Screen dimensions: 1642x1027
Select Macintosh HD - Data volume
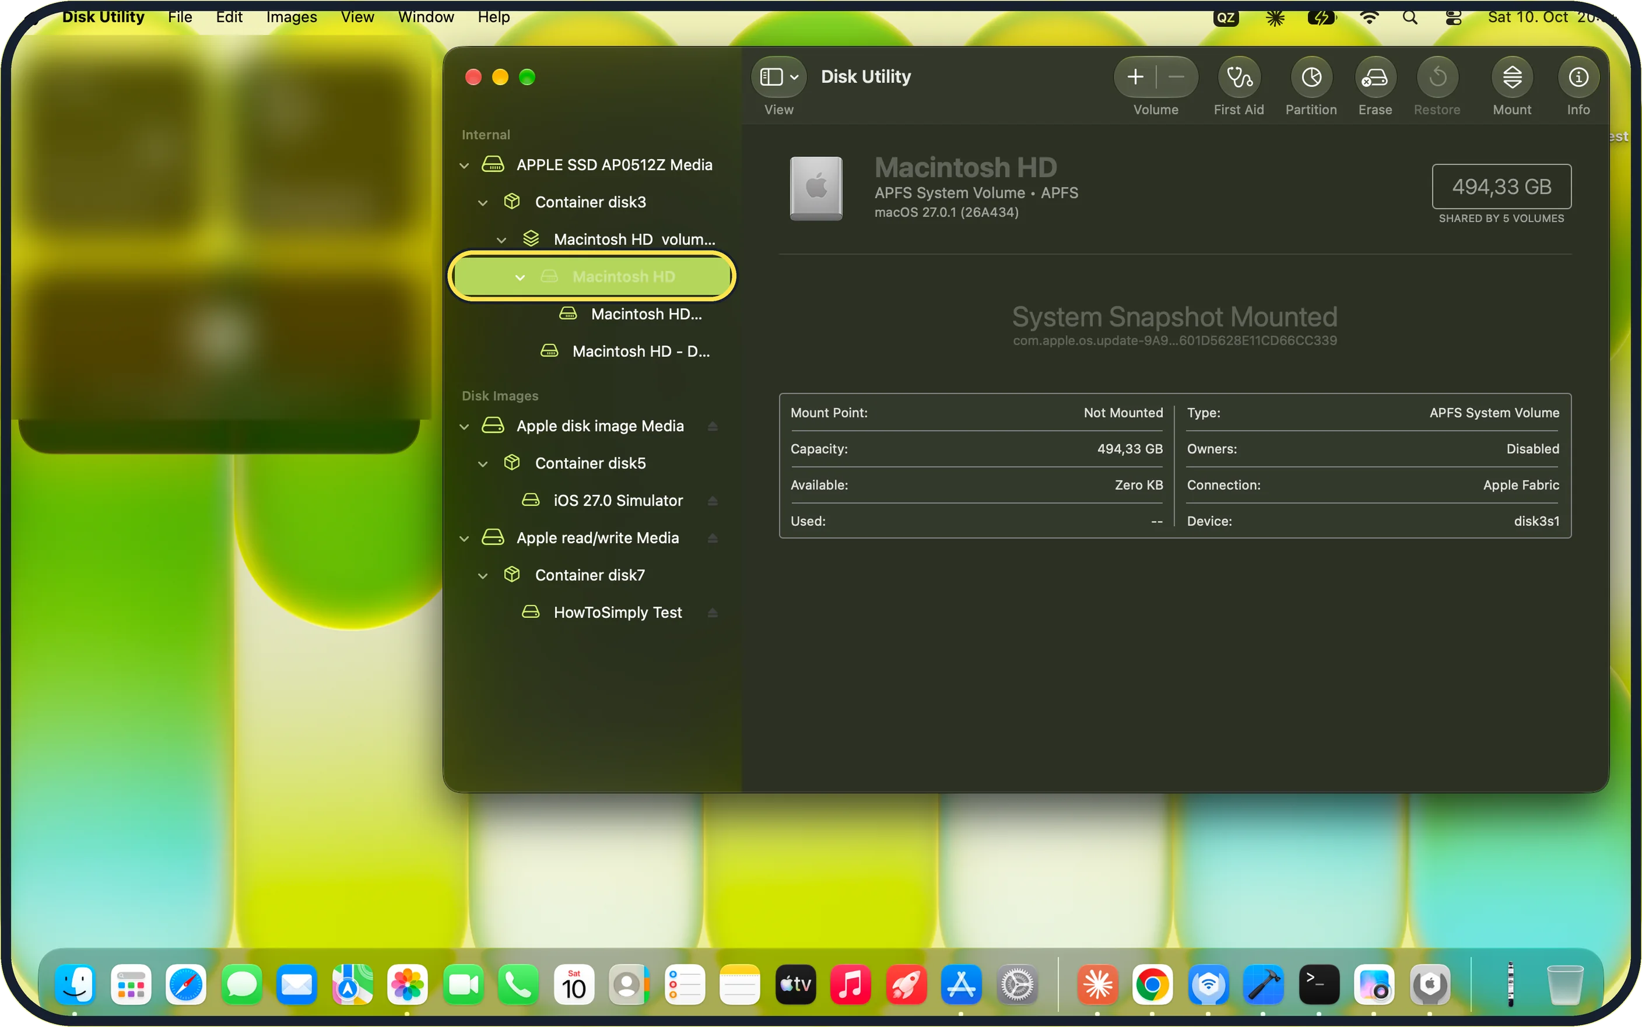click(x=592, y=351)
